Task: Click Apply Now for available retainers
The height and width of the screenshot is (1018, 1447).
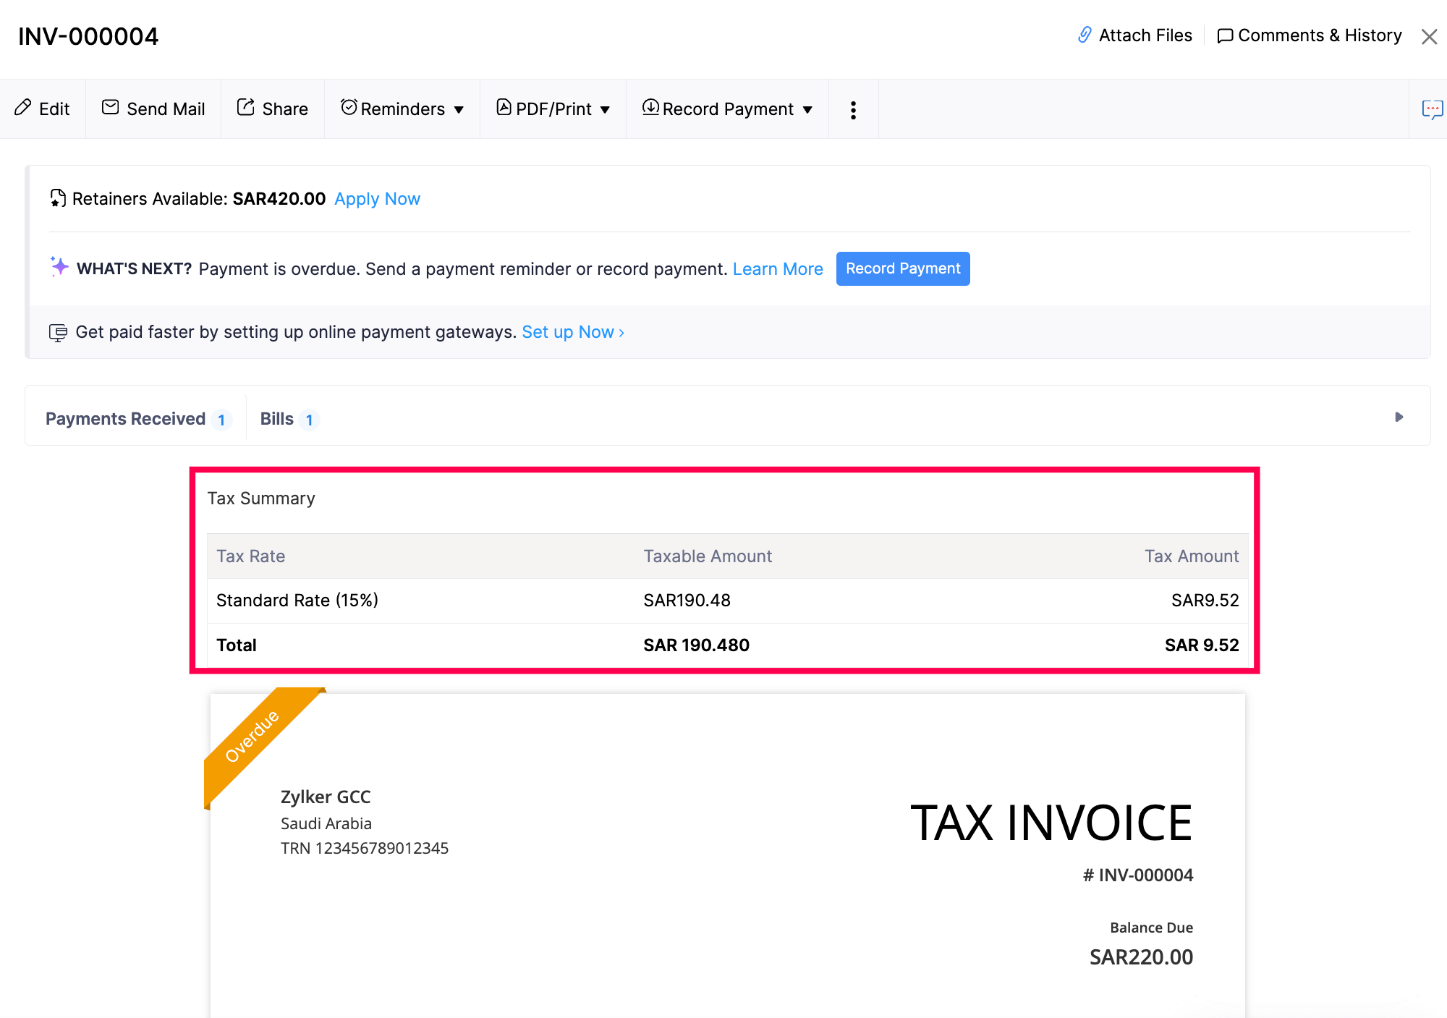Action: coord(377,198)
